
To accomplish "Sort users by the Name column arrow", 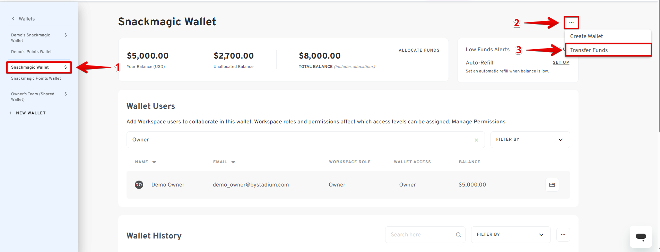I will pyautogui.click(x=154, y=162).
